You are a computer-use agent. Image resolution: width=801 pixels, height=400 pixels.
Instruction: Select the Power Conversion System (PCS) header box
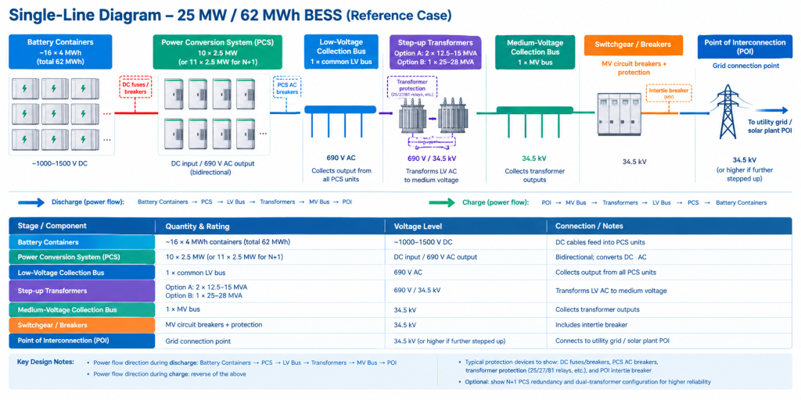pyautogui.click(x=217, y=52)
